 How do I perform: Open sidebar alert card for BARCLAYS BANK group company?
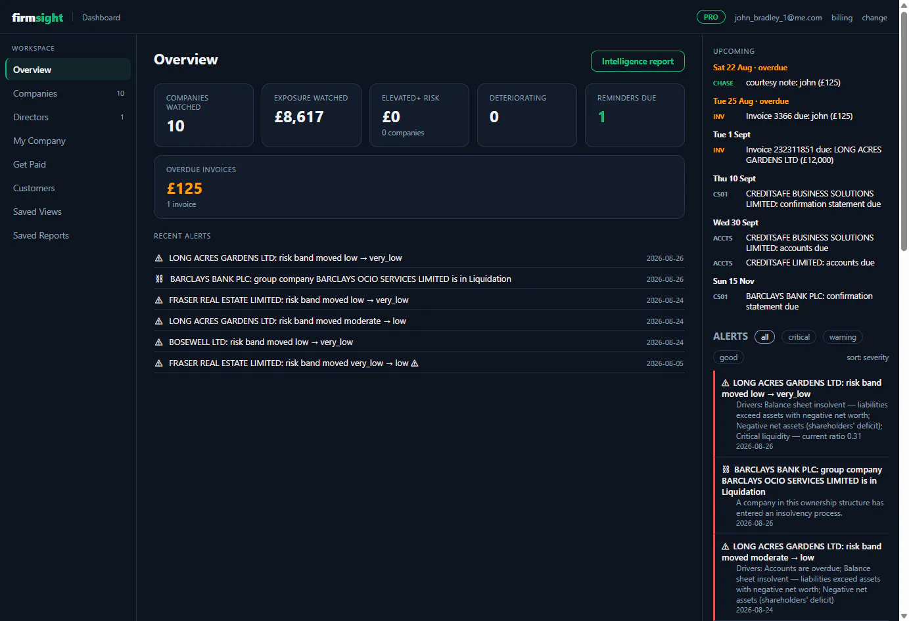(x=801, y=495)
